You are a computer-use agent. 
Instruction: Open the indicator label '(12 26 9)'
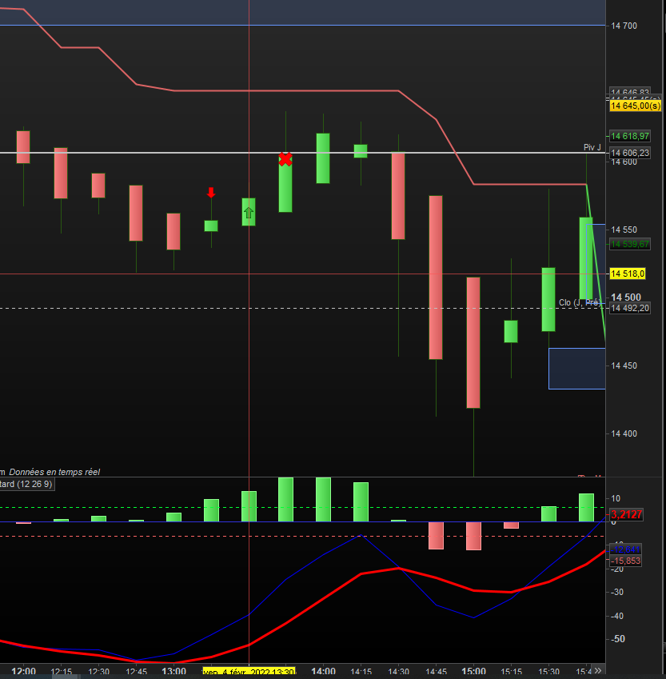(26, 484)
